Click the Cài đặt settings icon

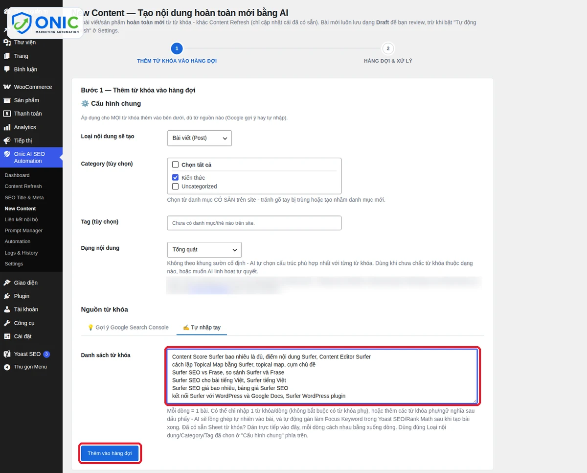coord(7,336)
